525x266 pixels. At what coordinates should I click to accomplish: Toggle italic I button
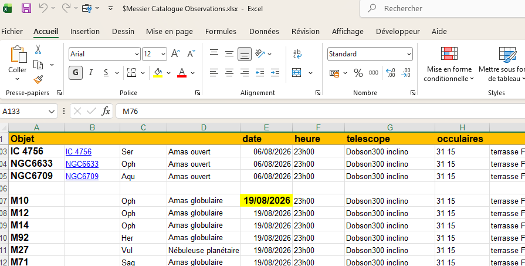91,73
